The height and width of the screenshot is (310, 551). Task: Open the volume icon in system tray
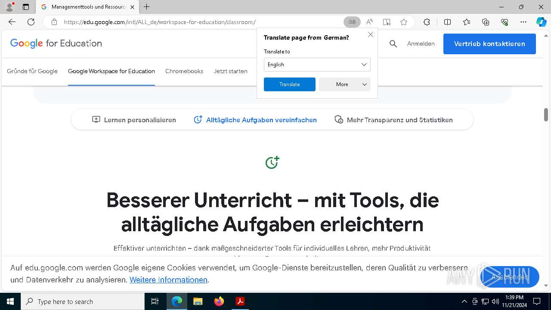point(495,301)
